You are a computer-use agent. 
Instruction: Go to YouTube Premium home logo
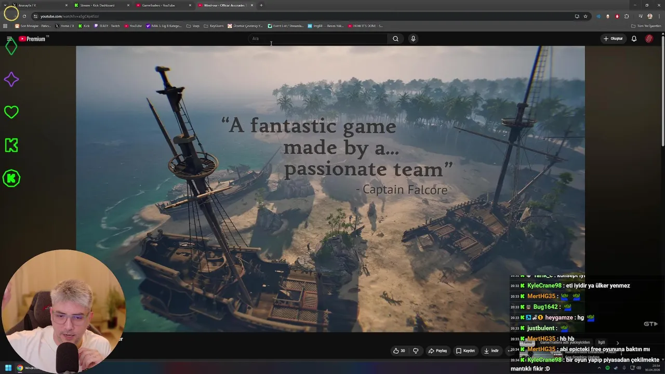pyautogui.click(x=32, y=39)
